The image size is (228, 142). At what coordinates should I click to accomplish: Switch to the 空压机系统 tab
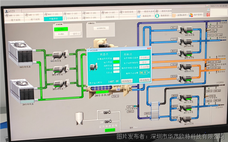(72, 18)
